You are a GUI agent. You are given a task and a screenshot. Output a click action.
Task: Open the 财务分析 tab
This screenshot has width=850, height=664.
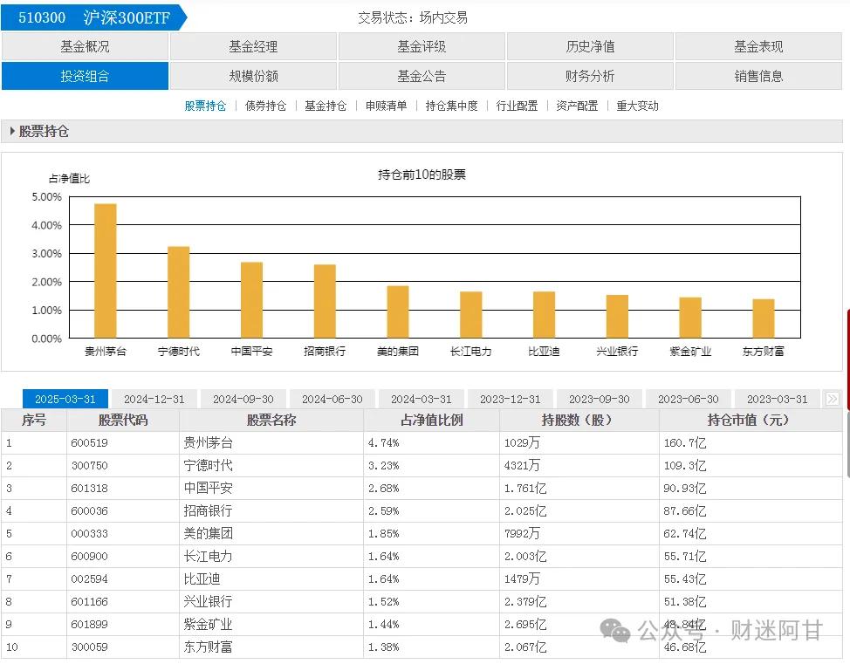coord(591,76)
